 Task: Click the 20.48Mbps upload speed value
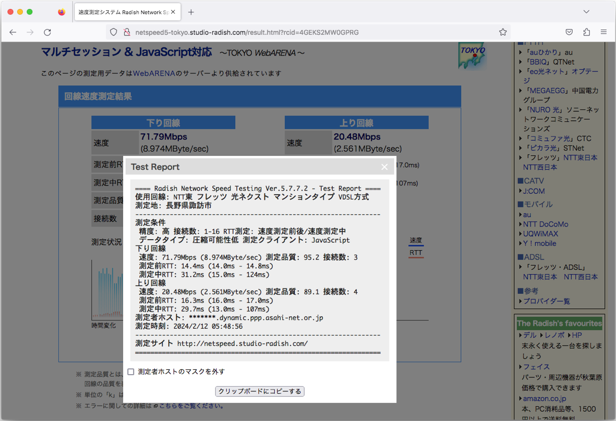[357, 137]
